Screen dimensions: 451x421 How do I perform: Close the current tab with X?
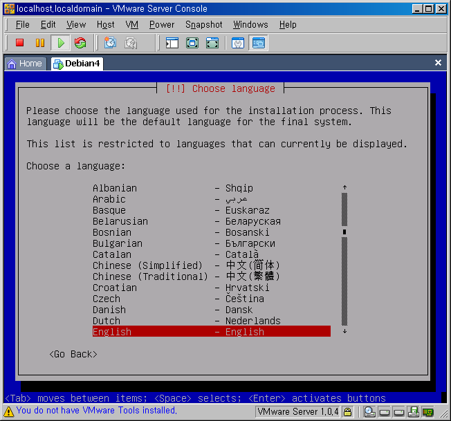[x=438, y=63]
